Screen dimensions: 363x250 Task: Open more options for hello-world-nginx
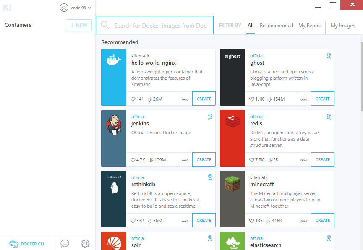(185, 99)
